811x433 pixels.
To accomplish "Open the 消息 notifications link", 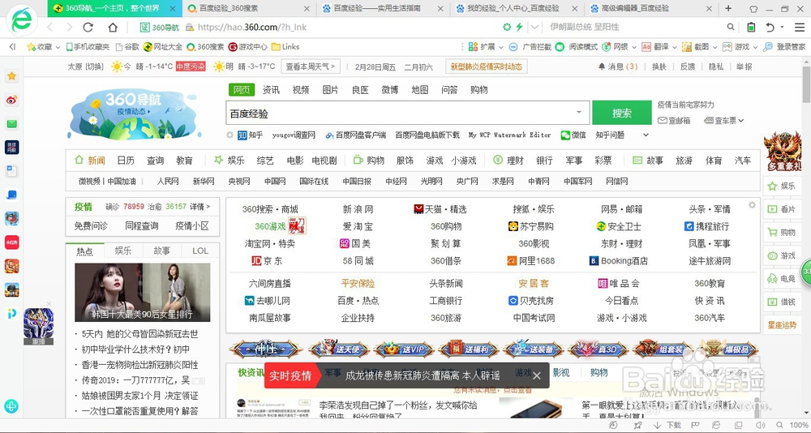I will [617, 66].
